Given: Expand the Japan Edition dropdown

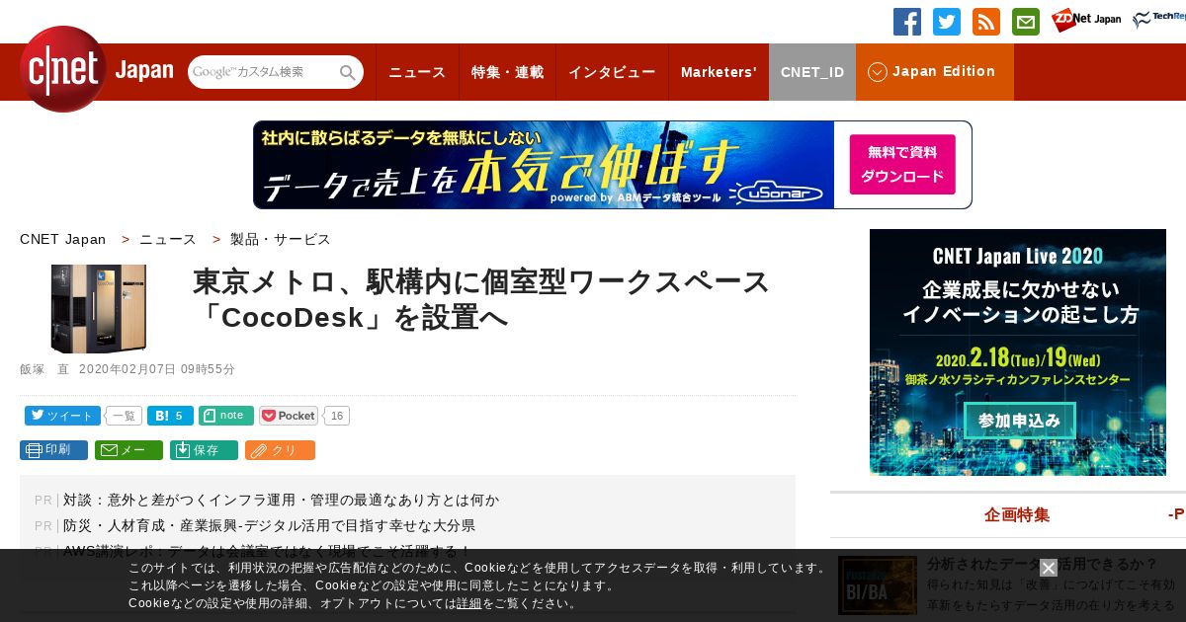Looking at the screenshot, I should click(x=934, y=72).
